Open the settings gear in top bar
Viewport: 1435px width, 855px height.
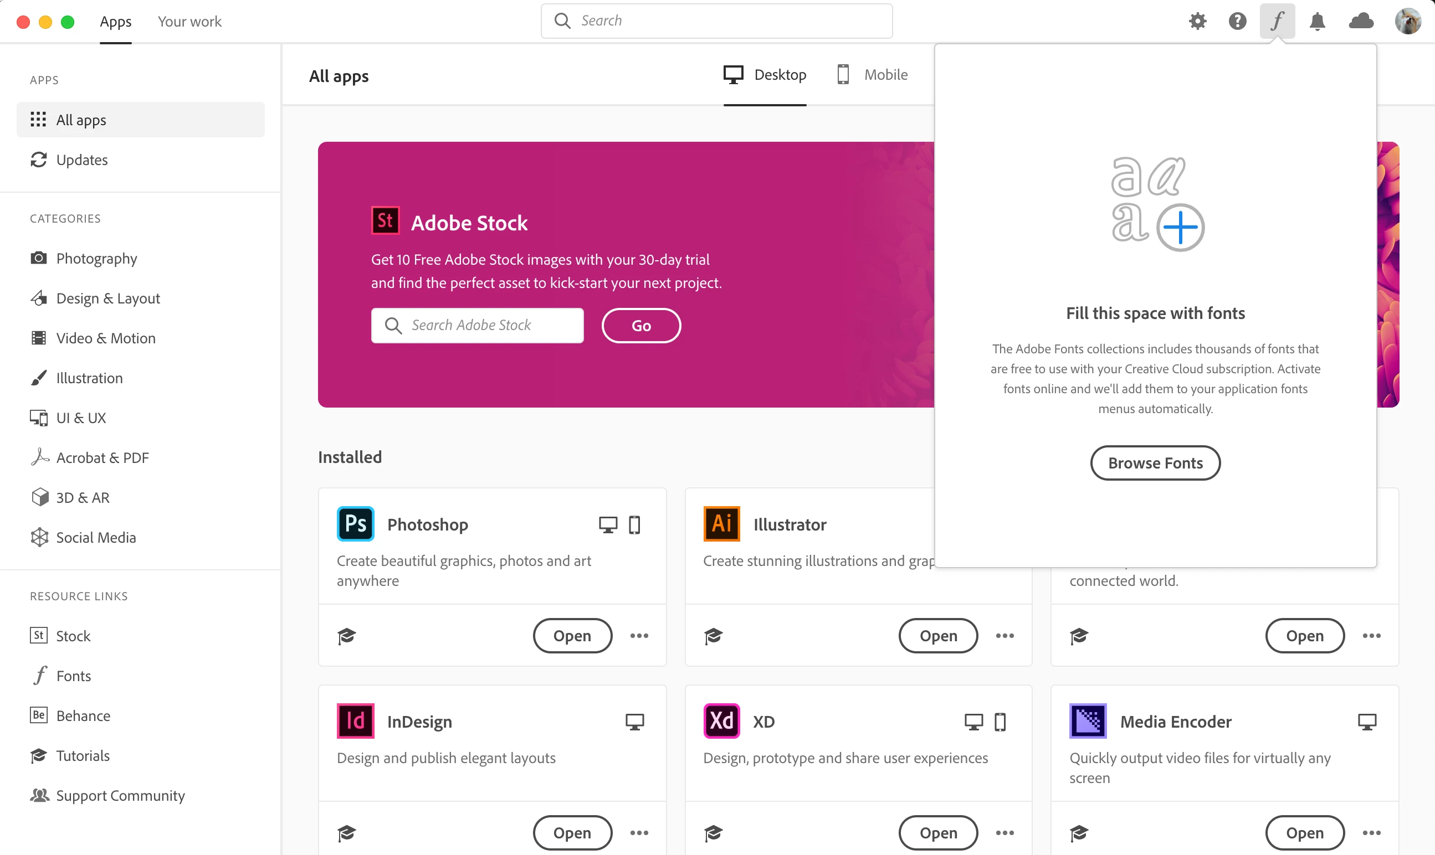pyautogui.click(x=1197, y=21)
